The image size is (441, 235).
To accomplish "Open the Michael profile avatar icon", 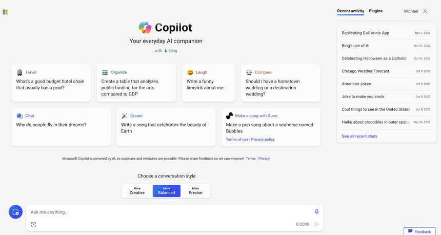I will tap(425, 11).
